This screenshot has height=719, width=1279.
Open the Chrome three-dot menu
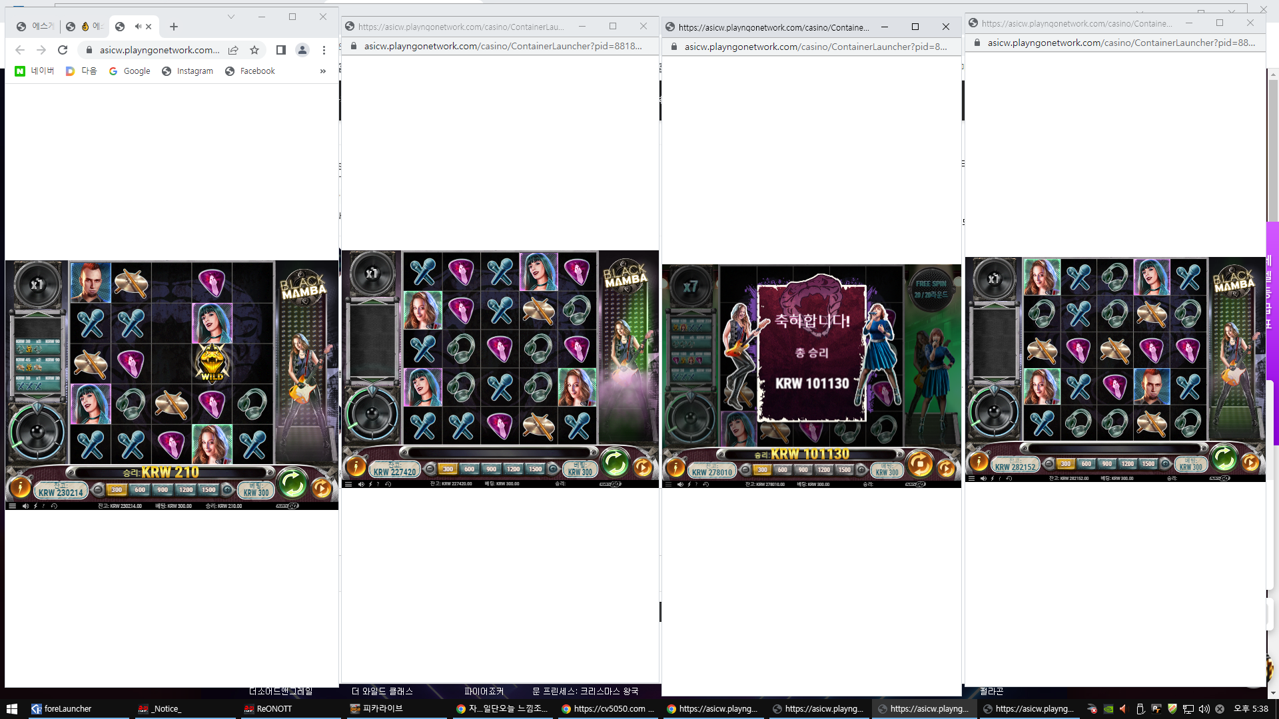324,50
